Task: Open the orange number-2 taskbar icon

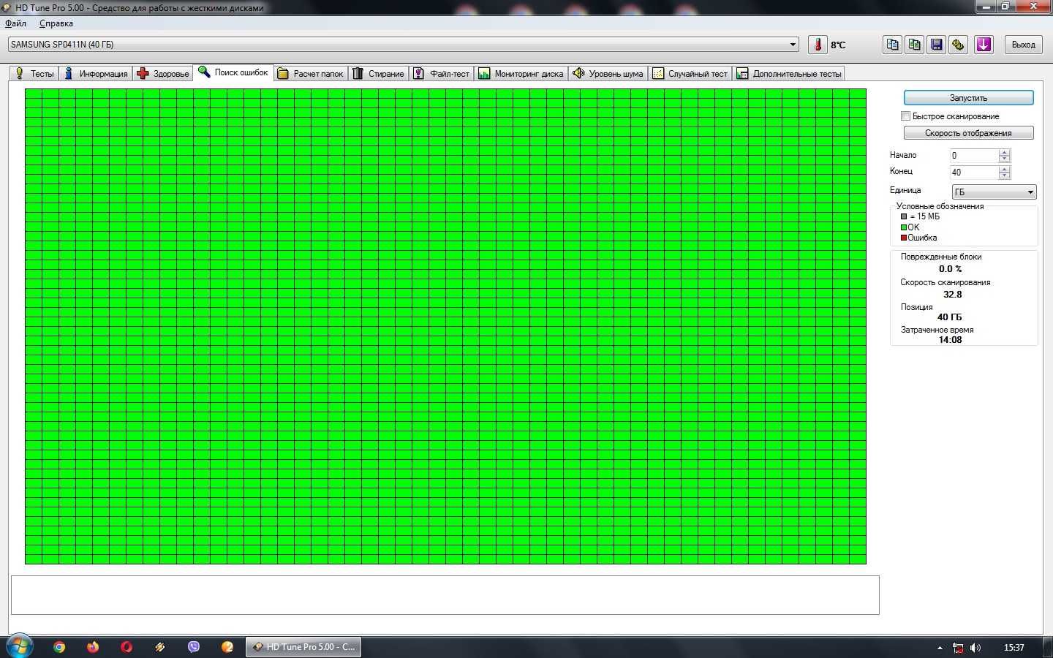Action: [x=227, y=647]
